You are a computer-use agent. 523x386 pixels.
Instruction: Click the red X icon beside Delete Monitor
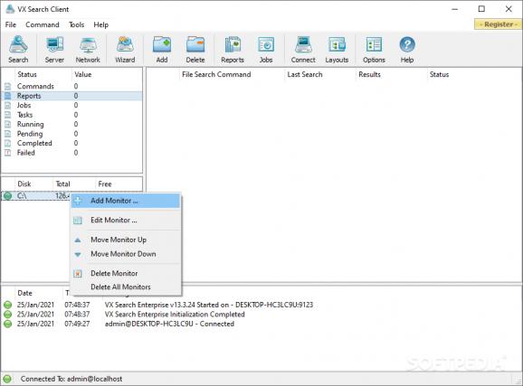[x=78, y=274]
